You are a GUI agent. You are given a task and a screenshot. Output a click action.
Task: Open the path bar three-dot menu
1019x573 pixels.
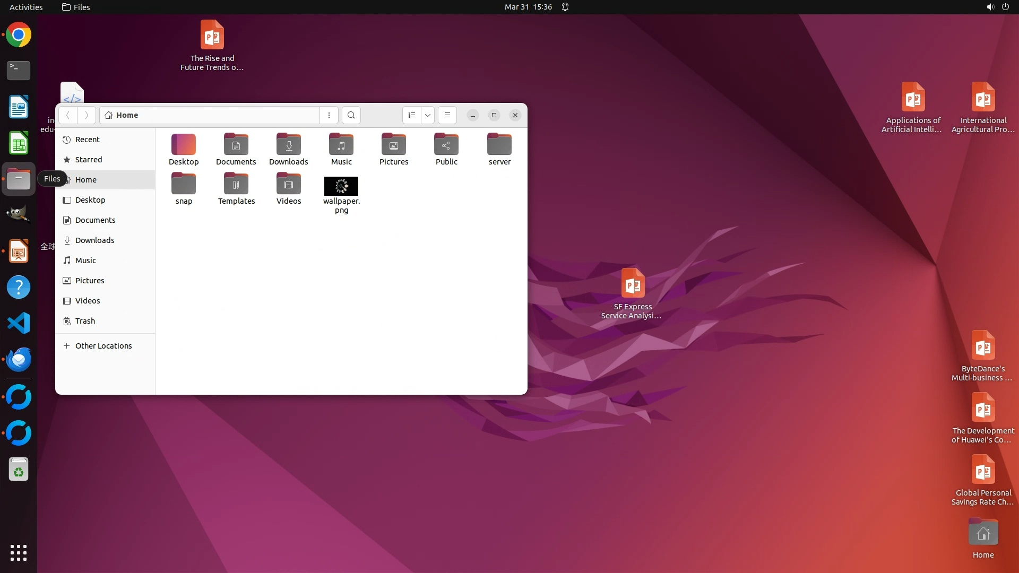coord(329,115)
